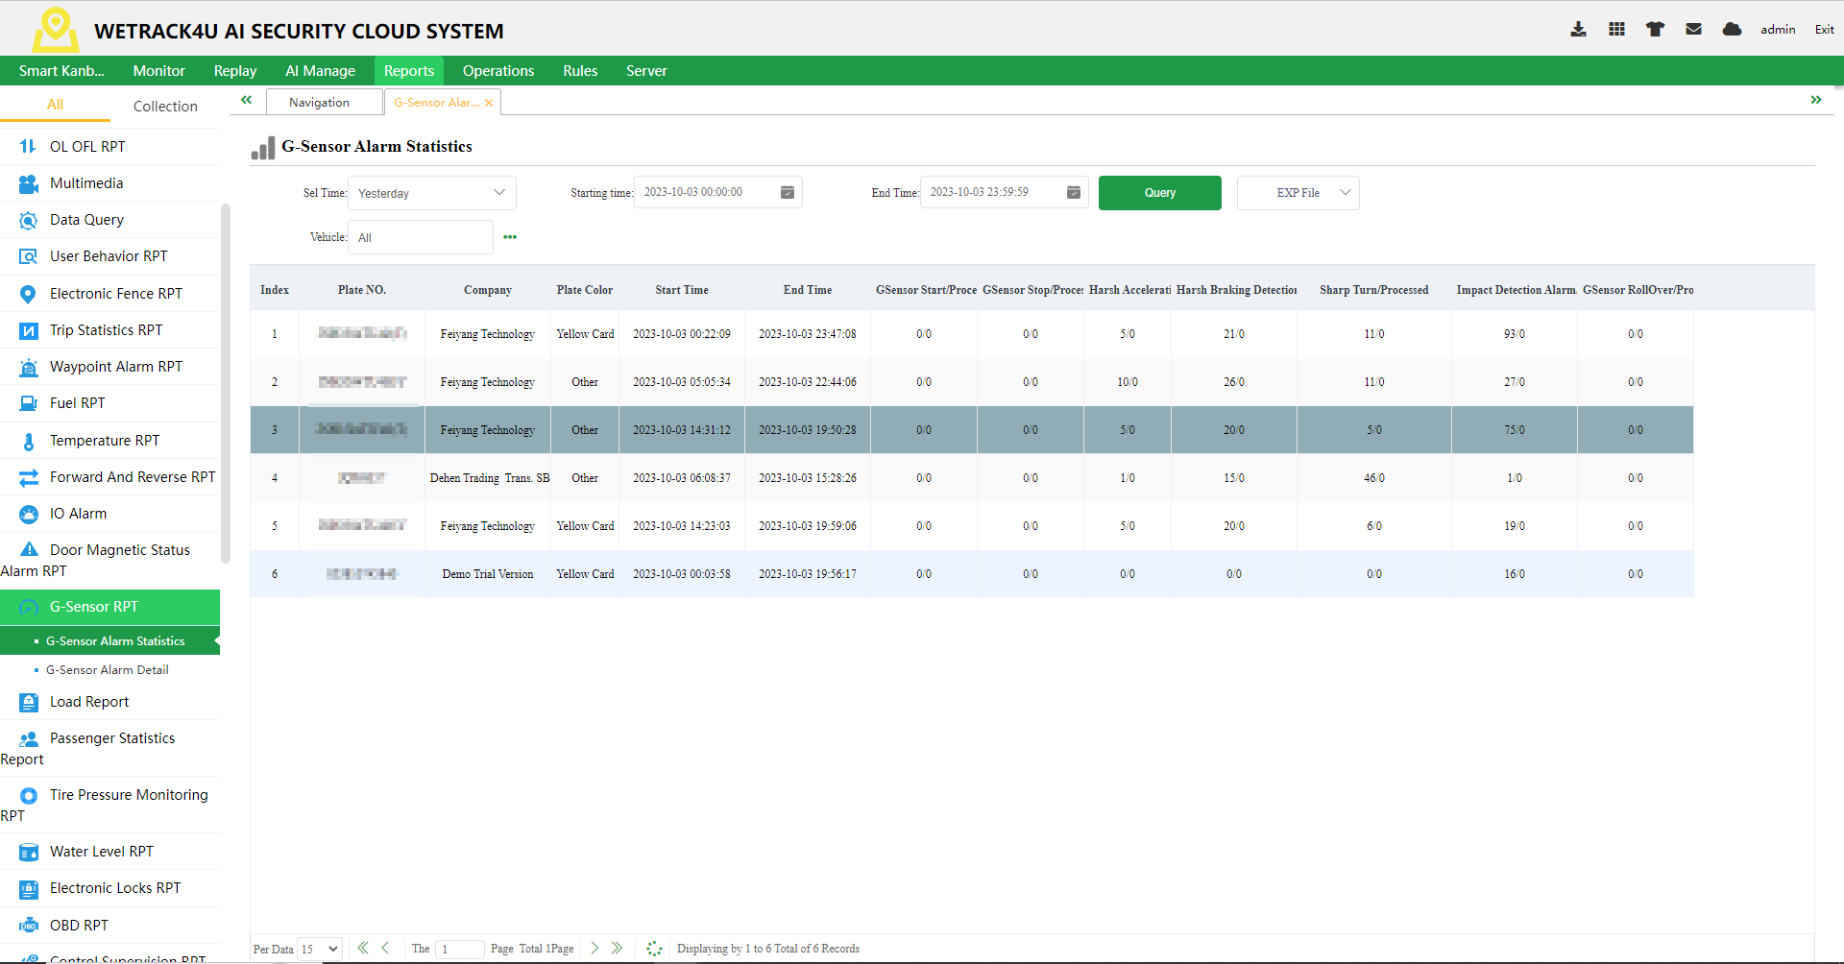The image size is (1844, 964).
Task: Click the Electronic Fence RPT pin icon
Action: [x=28, y=293]
